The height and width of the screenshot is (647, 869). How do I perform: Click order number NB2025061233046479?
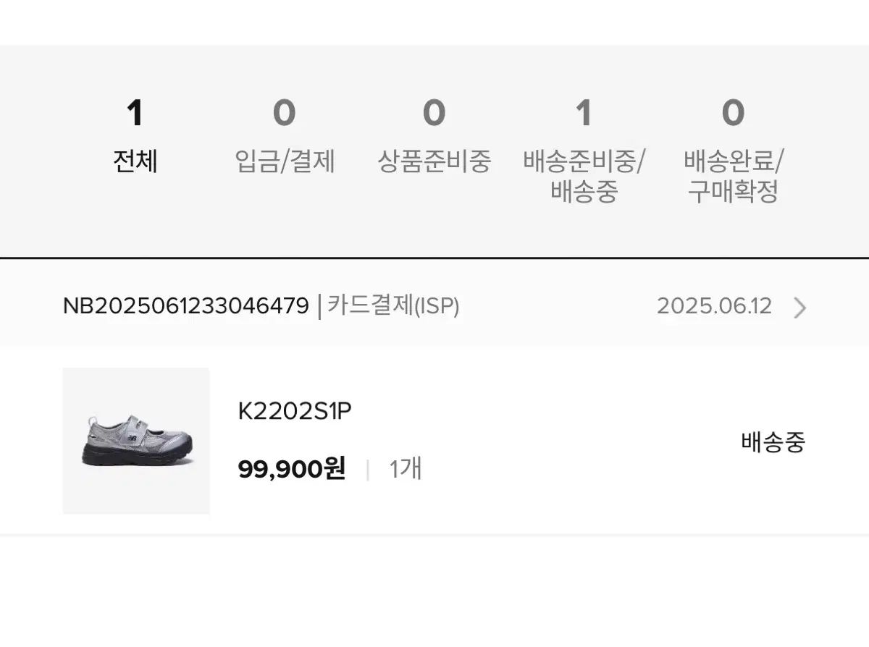(186, 306)
